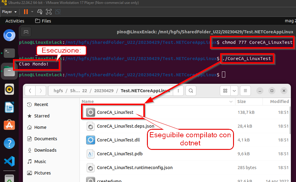The image size is (296, 182).
Task: Sort files by Size column header
Action: click(241, 102)
